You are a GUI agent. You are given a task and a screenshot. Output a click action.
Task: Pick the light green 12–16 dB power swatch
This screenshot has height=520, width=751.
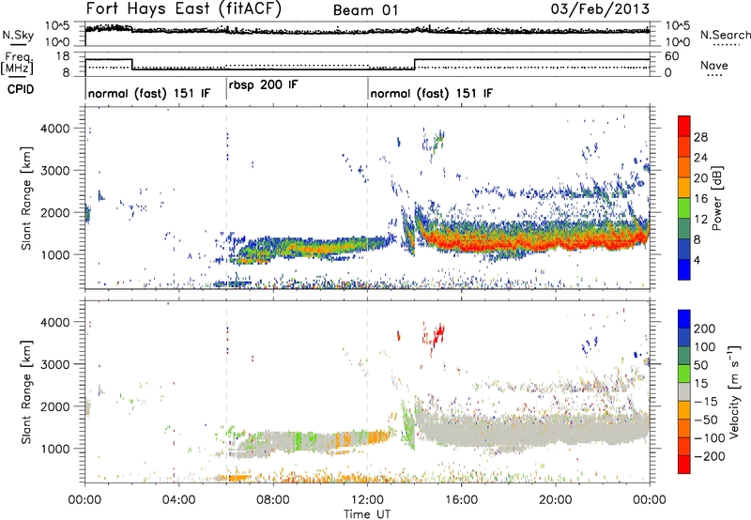pyautogui.click(x=684, y=208)
